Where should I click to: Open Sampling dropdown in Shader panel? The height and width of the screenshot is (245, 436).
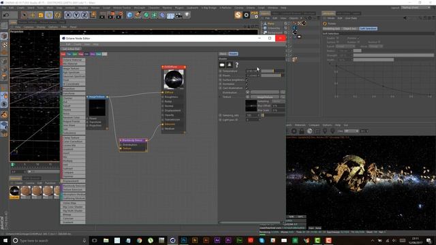point(278,101)
